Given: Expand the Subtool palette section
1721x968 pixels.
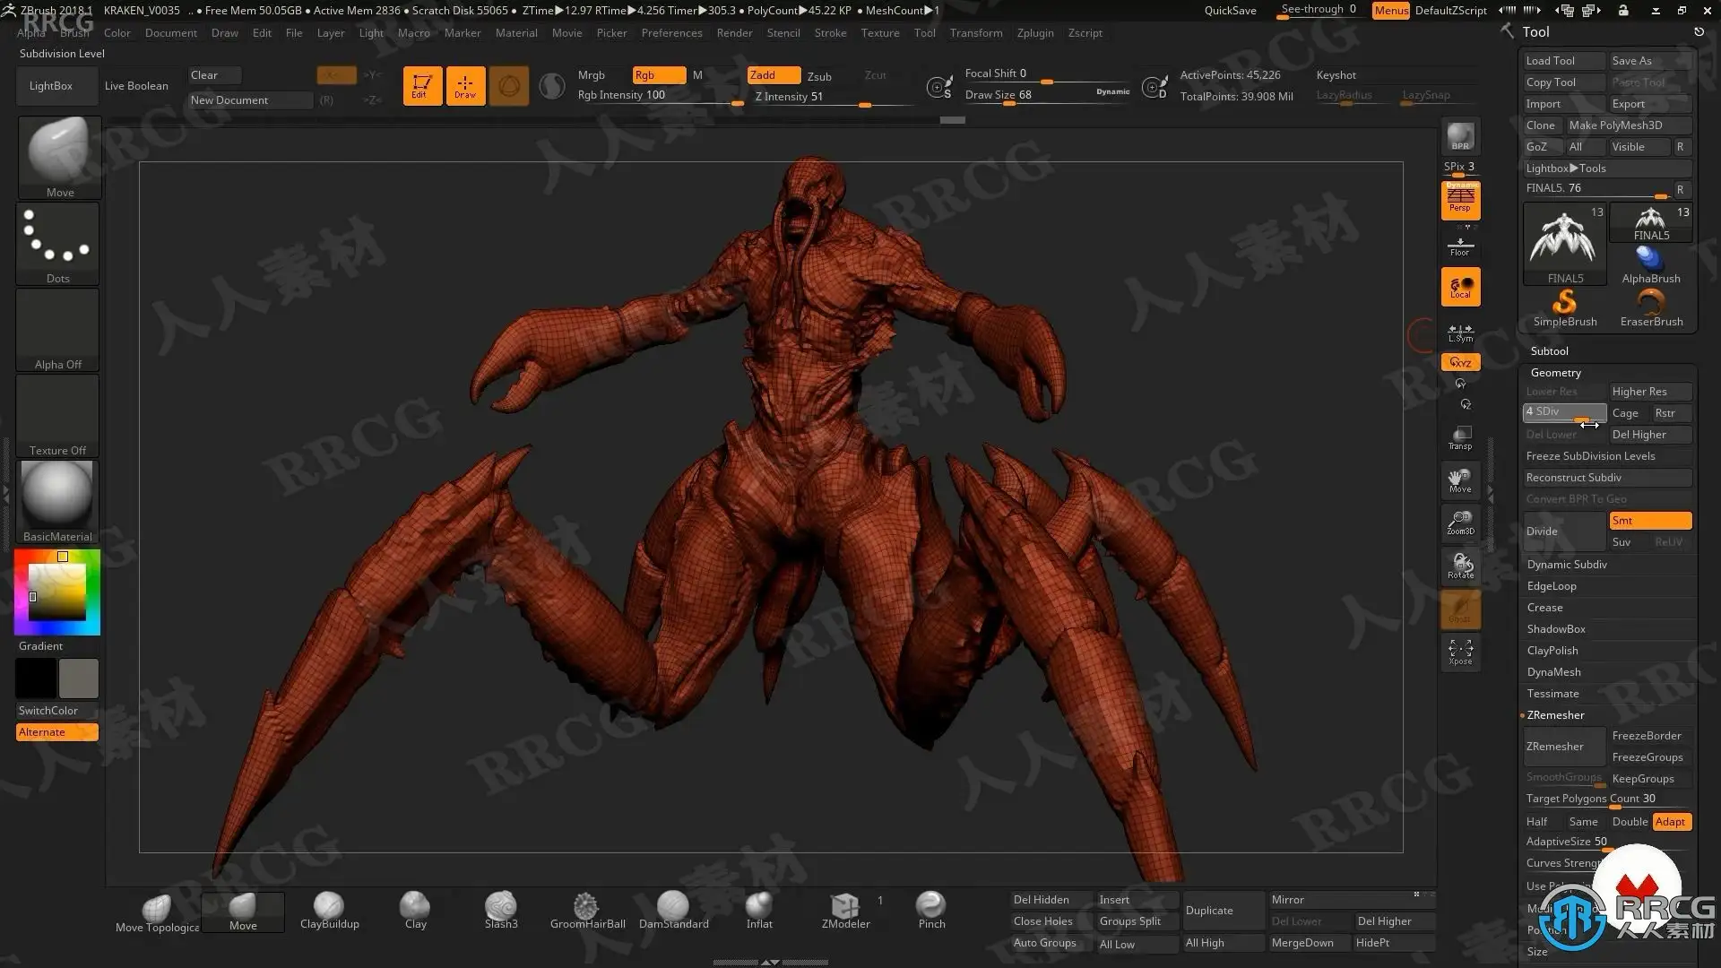Looking at the screenshot, I should [1549, 351].
